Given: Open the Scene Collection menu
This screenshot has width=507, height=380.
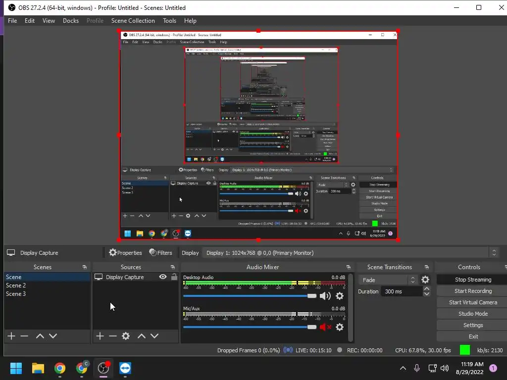Looking at the screenshot, I should click(133, 21).
